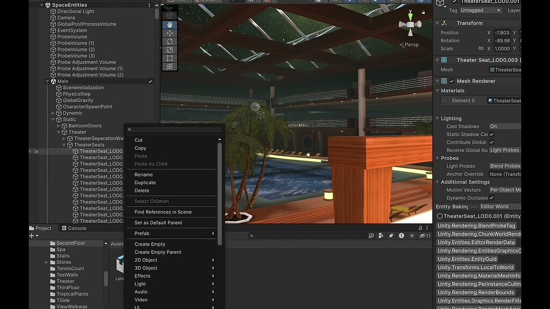Click the Blend Probes light probes field

(x=505, y=166)
